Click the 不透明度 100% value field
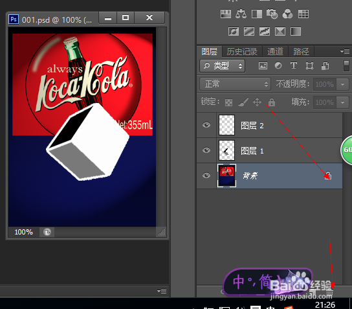352x309 pixels. coord(325,84)
